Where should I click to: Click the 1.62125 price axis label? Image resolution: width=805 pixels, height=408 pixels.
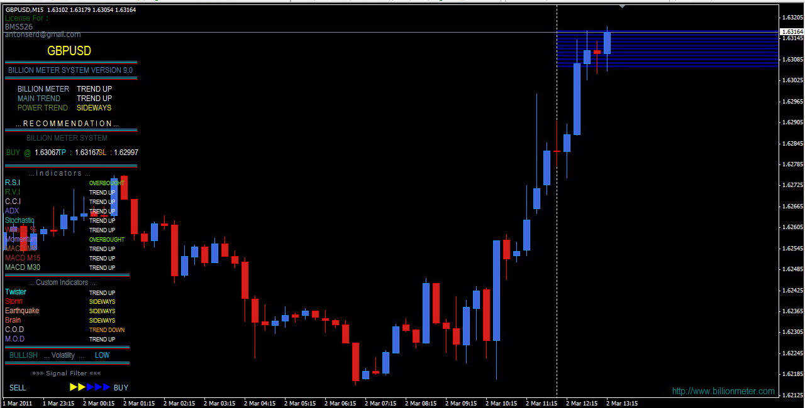tap(792, 395)
